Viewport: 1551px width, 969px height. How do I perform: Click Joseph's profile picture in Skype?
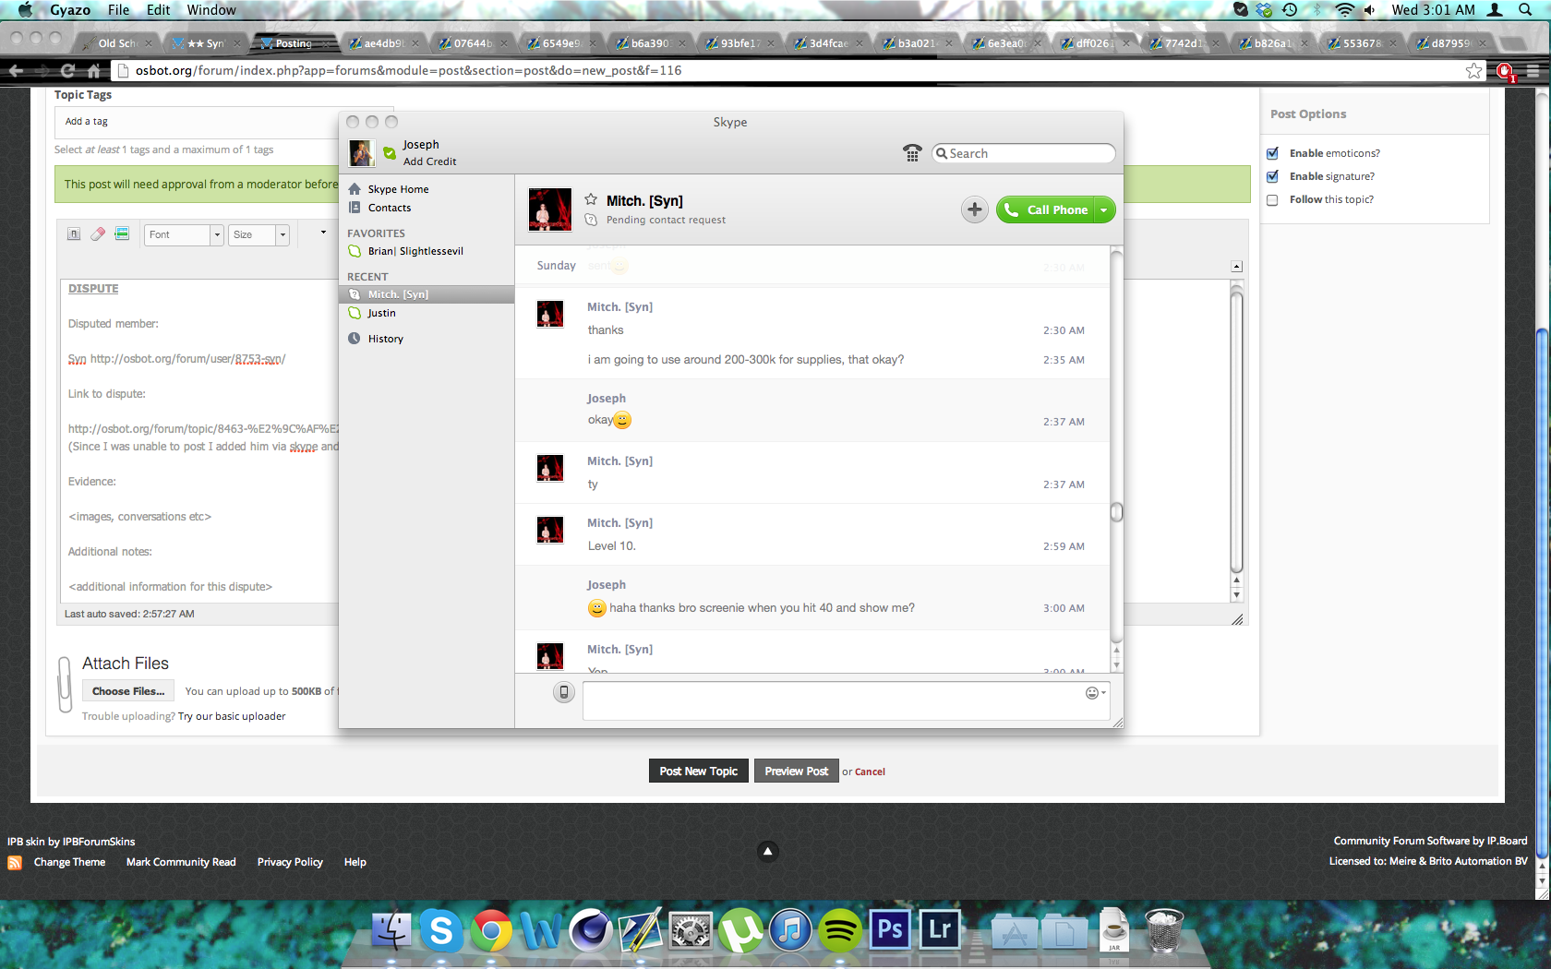pyautogui.click(x=362, y=152)
